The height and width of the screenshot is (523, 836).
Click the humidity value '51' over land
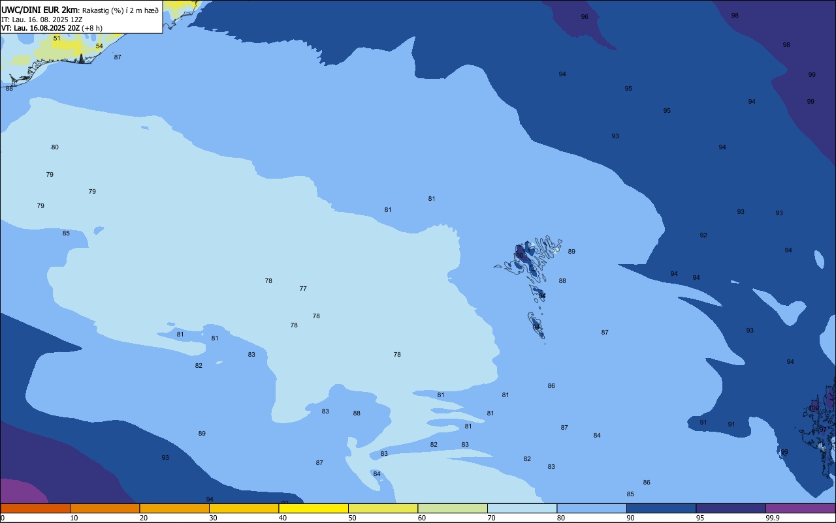(x=57, y=38)
